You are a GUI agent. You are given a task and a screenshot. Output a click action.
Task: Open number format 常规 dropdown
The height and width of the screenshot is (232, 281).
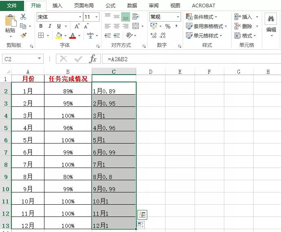[x=178, y=17]
